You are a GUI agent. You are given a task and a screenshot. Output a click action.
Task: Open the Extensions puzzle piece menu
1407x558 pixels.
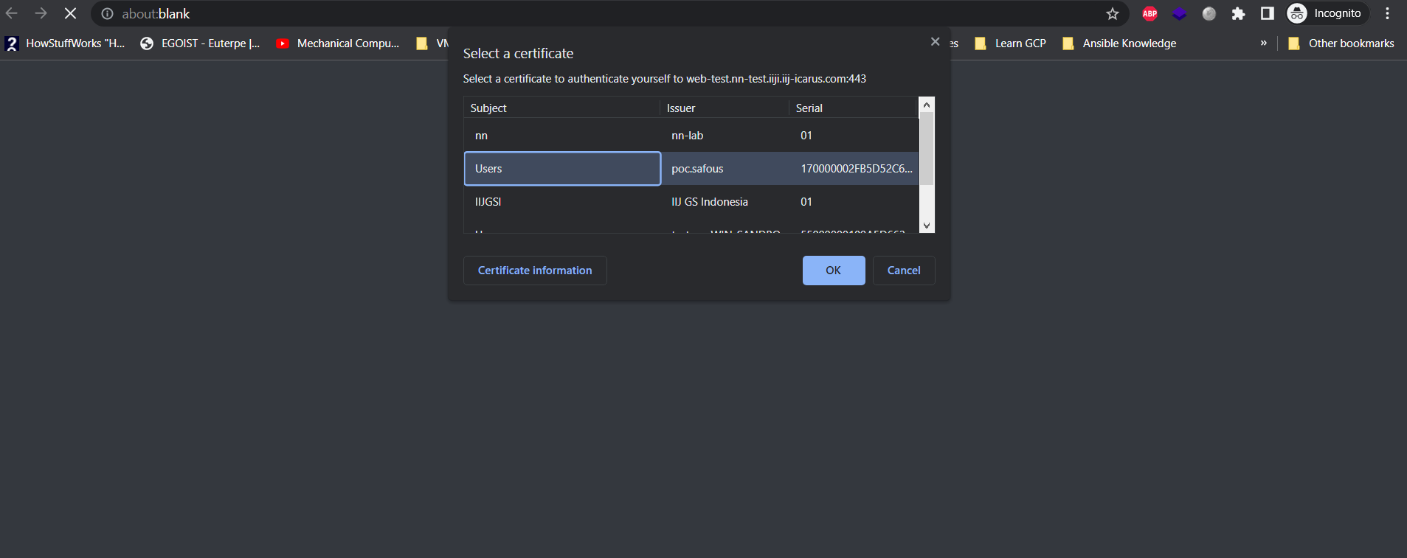(1238, 13)
